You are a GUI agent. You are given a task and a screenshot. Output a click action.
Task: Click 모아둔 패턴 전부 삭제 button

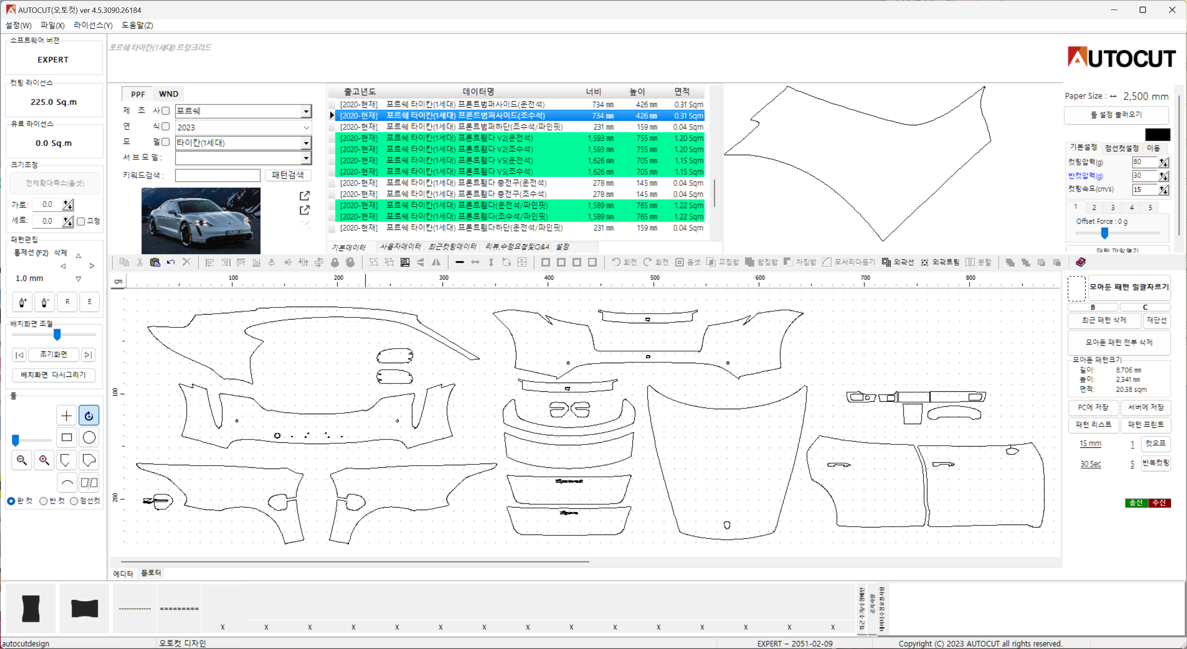click(x=1119, y=342)
